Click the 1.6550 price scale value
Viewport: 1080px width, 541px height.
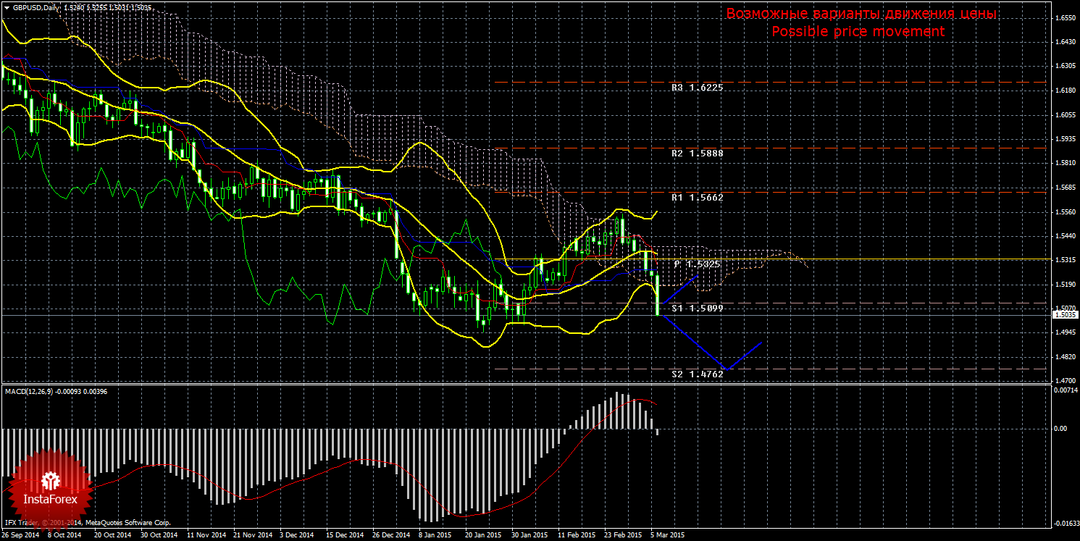coord(1065,18)
